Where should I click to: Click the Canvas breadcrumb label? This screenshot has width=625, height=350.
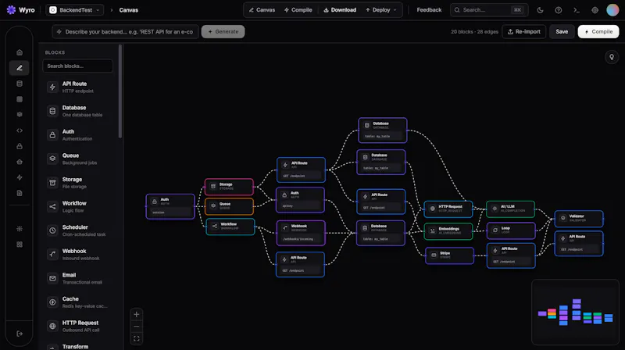coord(128,10)
